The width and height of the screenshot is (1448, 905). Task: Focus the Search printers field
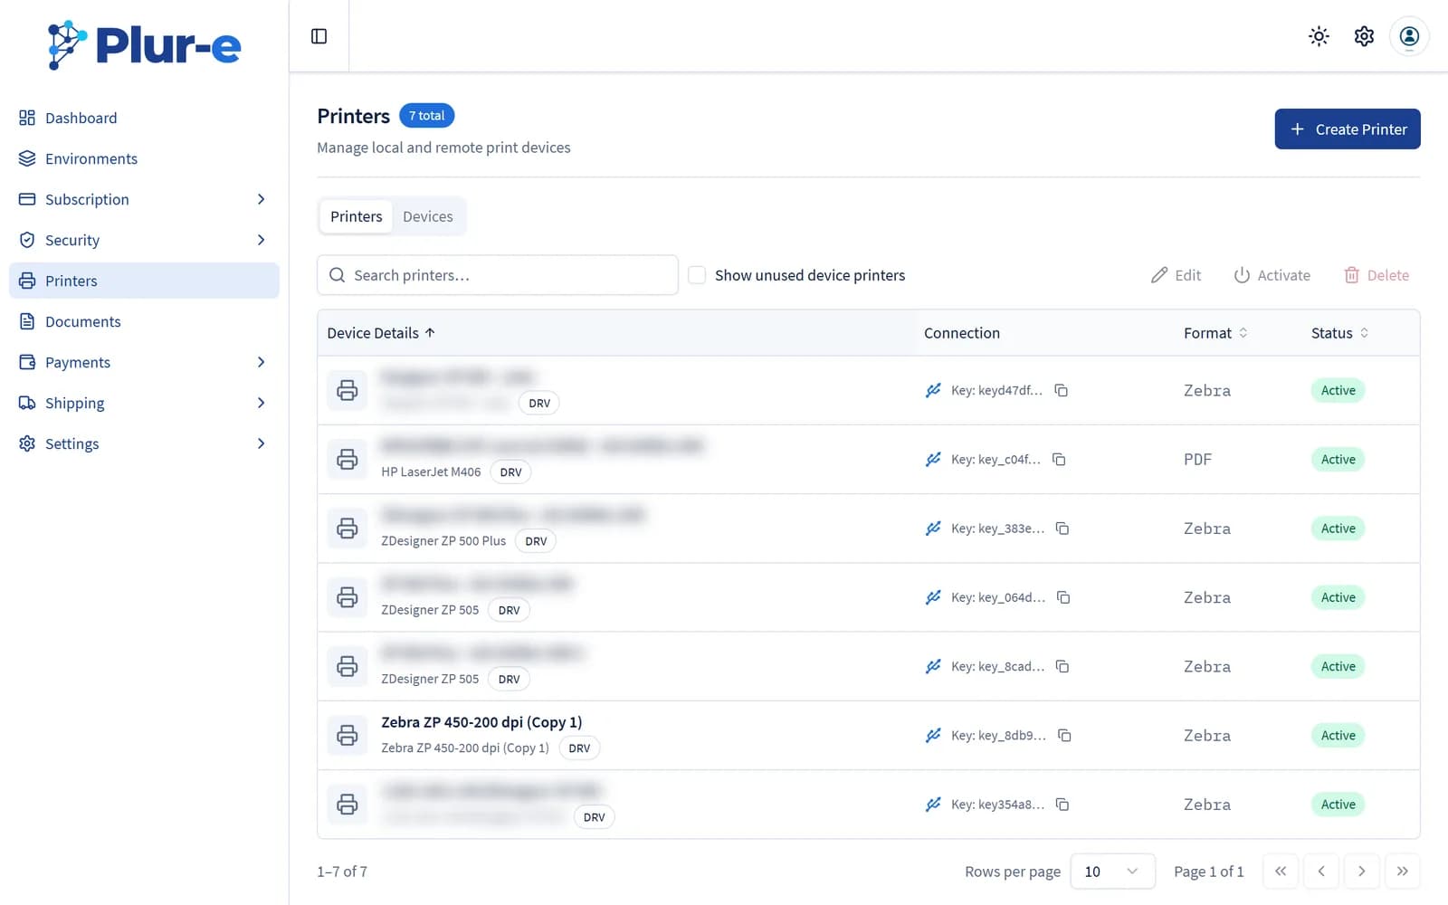point(498,275)
